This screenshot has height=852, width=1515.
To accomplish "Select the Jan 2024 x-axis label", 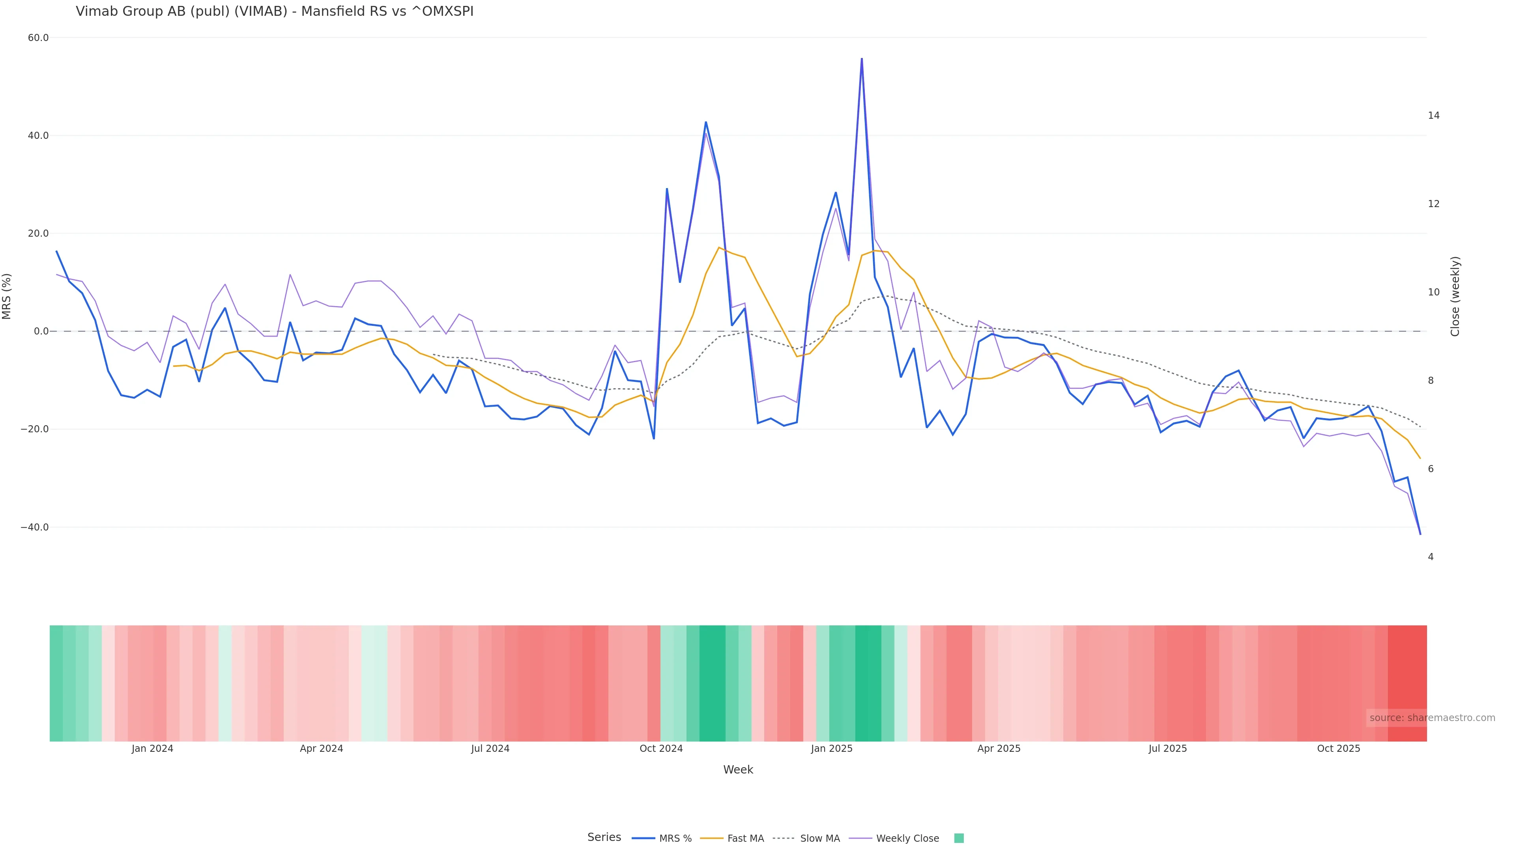I will [x=152, y=749].
